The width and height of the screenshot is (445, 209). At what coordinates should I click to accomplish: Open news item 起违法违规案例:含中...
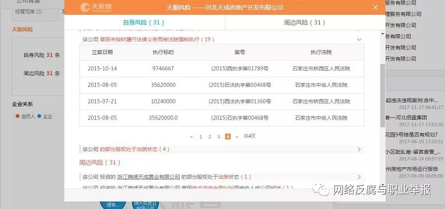click(411, 101)
